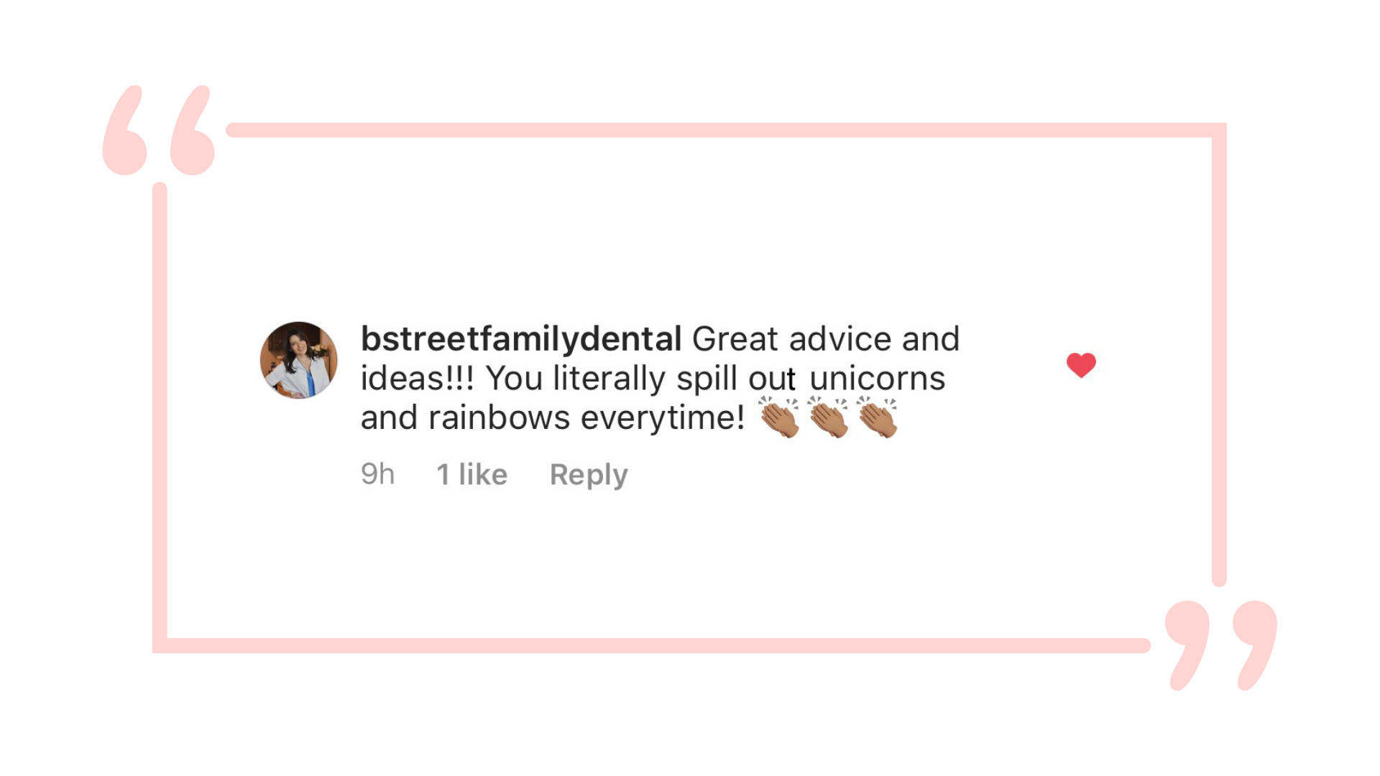Screen dimensions: 1380x776
Task: Click the last clapping hands emoji
Action: click(877, 417)
